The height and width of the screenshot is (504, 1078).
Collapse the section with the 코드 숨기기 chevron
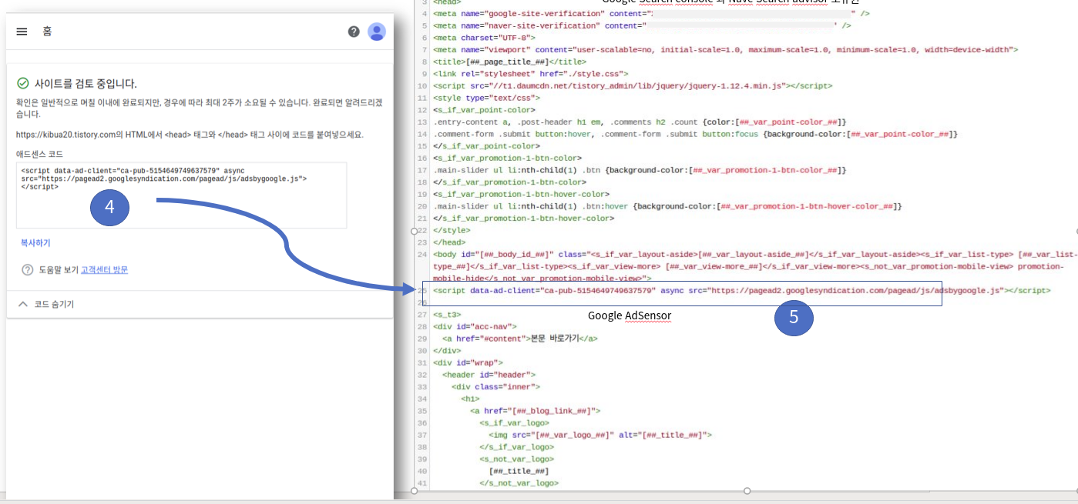click(22, 305)
